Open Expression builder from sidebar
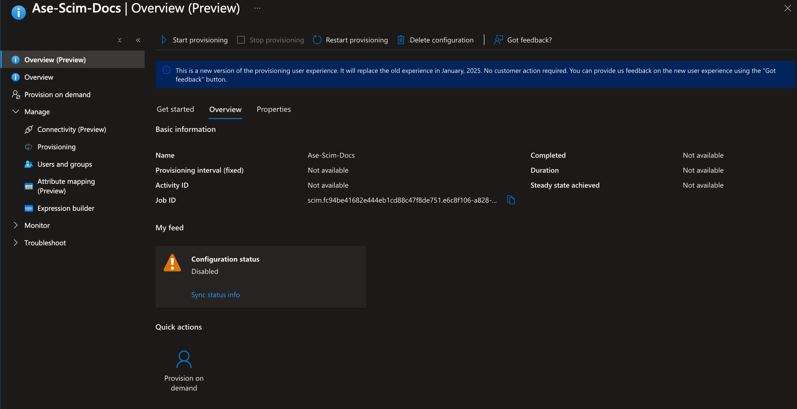This screenshot has width=797, height=409. click(66, 208)
